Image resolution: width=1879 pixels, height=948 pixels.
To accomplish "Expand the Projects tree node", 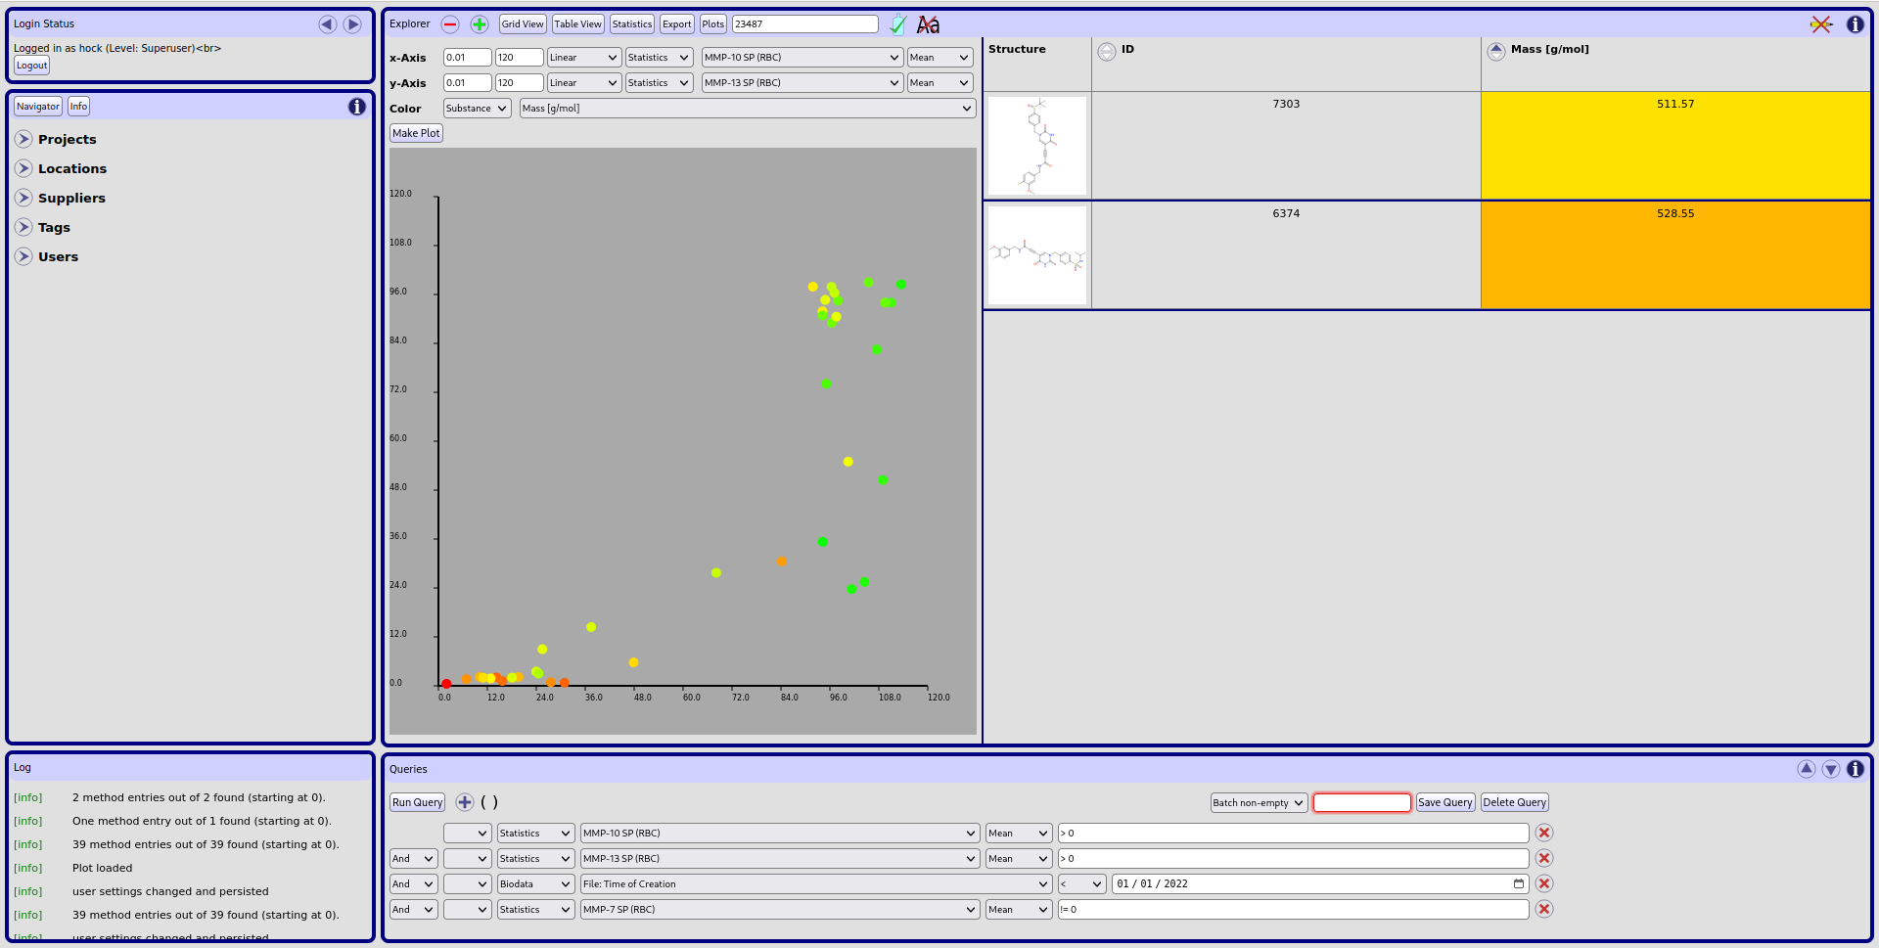I will click(24, 139).
